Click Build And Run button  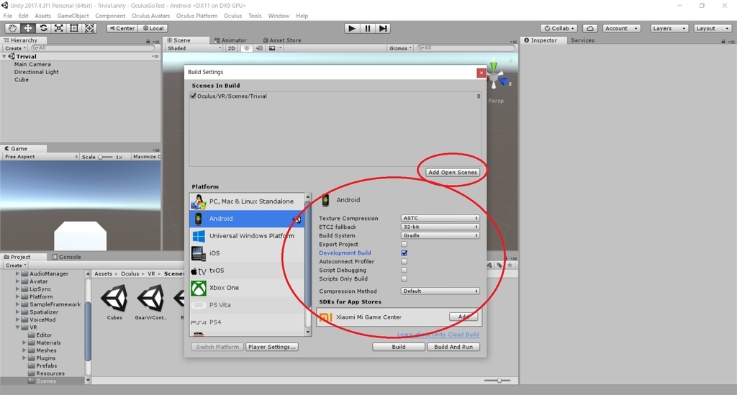453,347
